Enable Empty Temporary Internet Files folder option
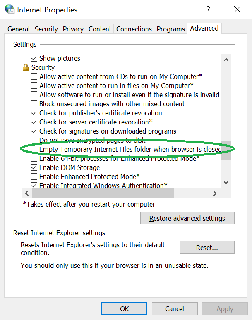The width and height of the screenshot is (252, 320). [34, 149]
